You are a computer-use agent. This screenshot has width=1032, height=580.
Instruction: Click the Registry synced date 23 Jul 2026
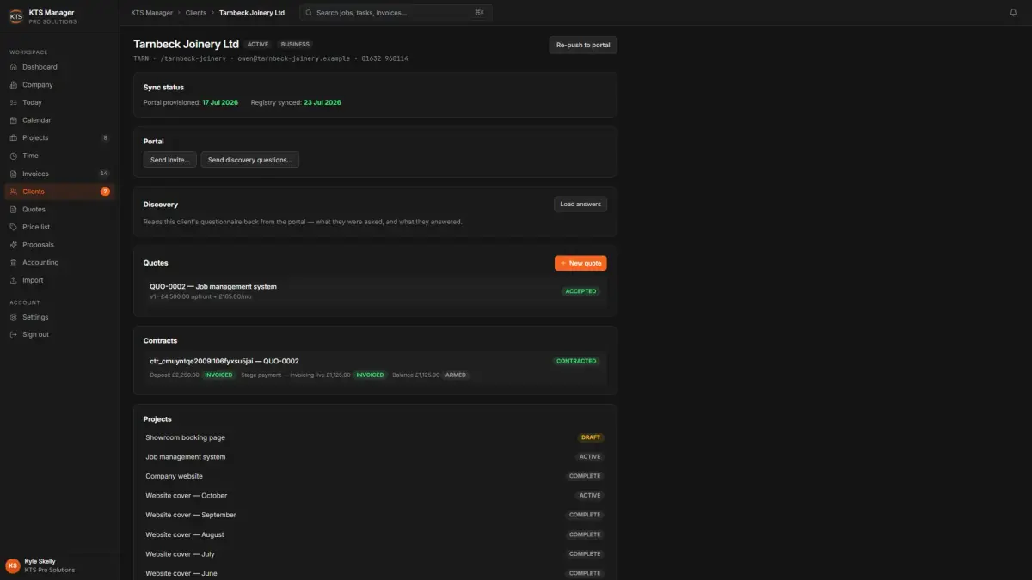point(322,102)
